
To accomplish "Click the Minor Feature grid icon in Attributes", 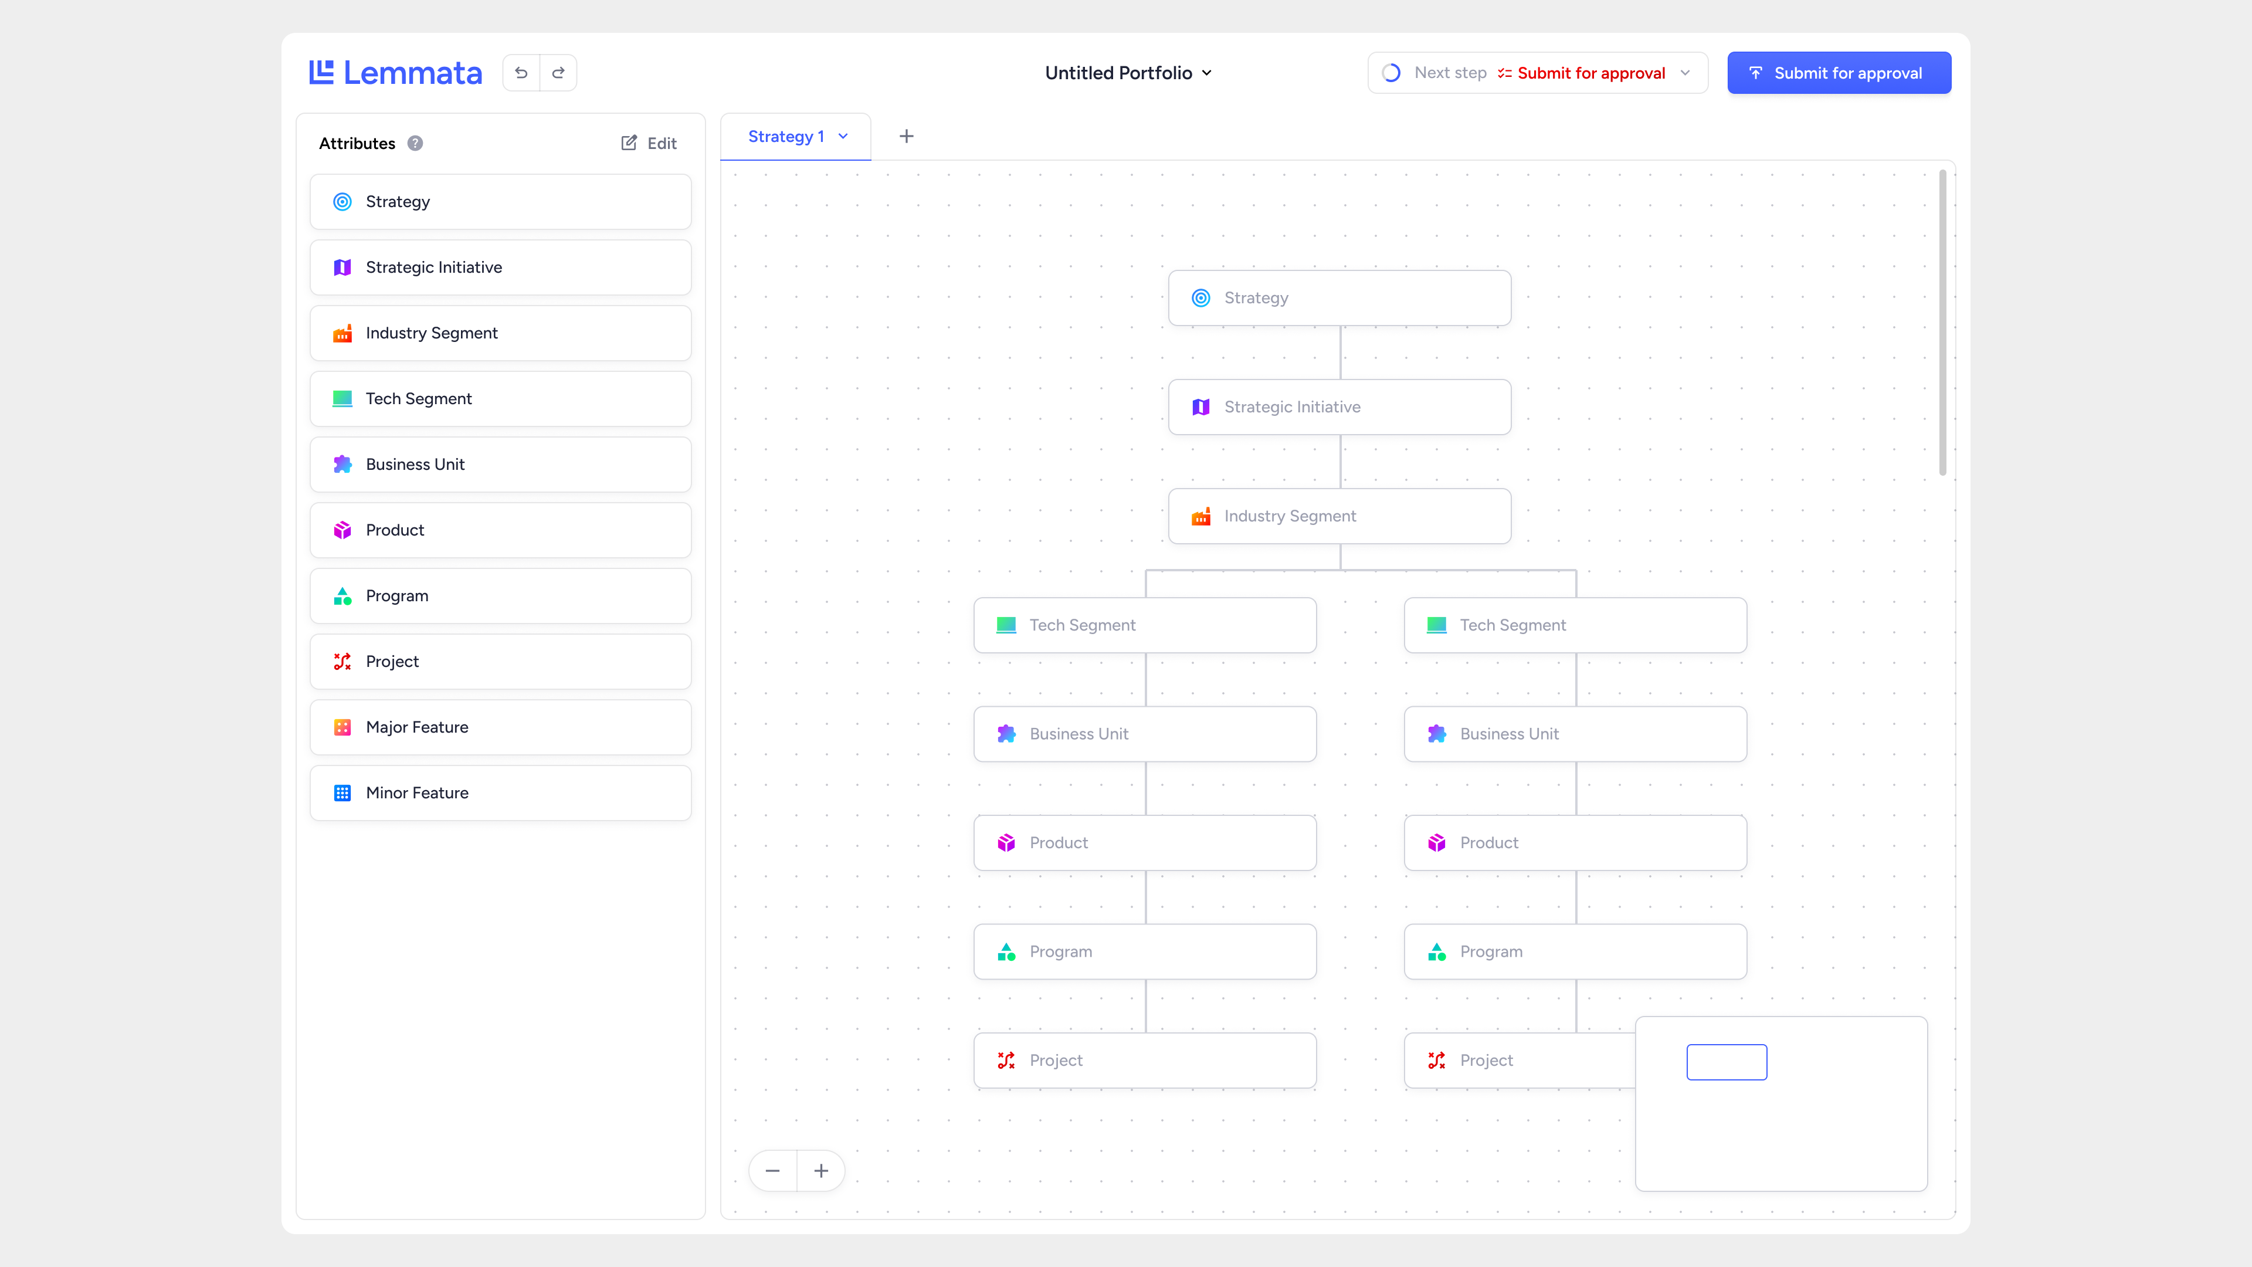I will click(342, 793).
